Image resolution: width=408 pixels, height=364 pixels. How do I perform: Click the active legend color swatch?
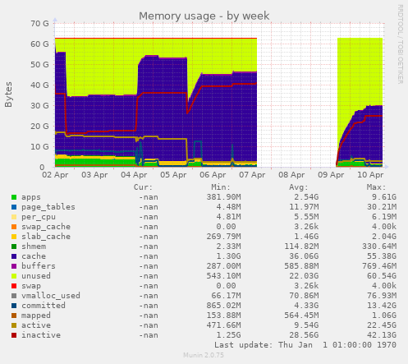tap(14, 325)
